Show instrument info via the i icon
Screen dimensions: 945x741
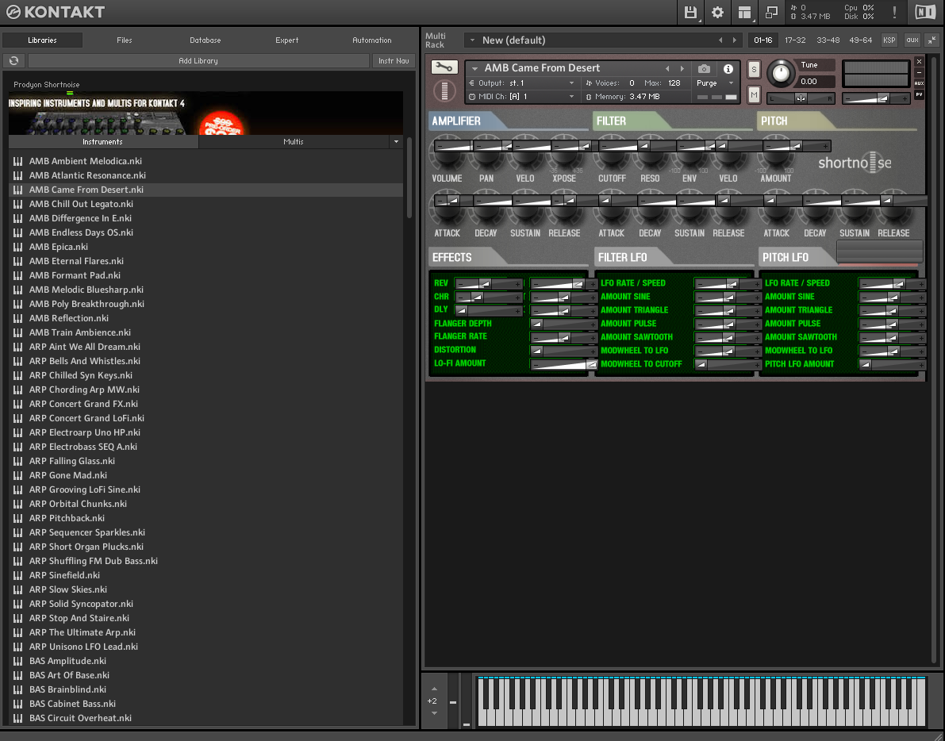pyautogui.click(x=728, y=69)
